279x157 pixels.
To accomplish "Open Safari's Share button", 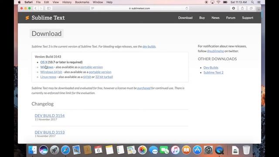I will point(242,8).
